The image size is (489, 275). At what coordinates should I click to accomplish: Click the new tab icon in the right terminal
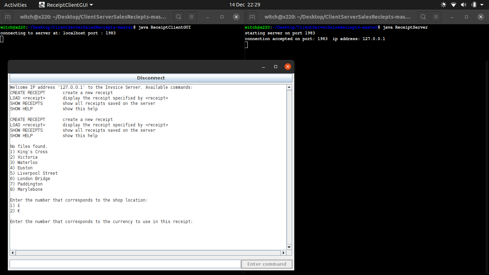tap(252, 17)
